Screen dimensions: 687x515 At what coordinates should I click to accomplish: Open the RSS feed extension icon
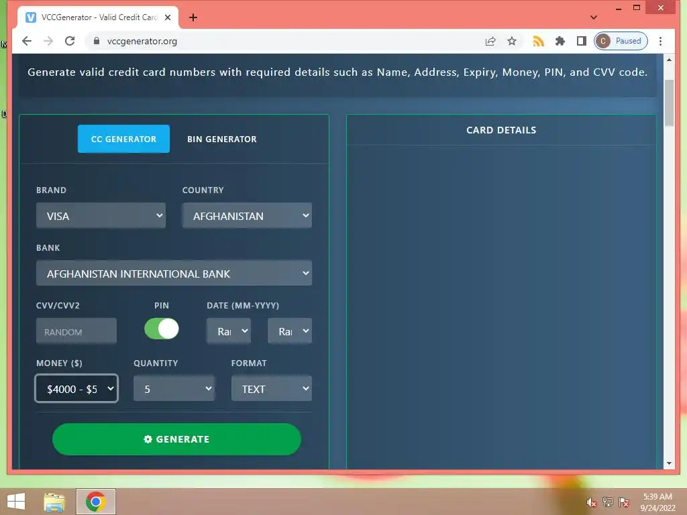point(538,41)
